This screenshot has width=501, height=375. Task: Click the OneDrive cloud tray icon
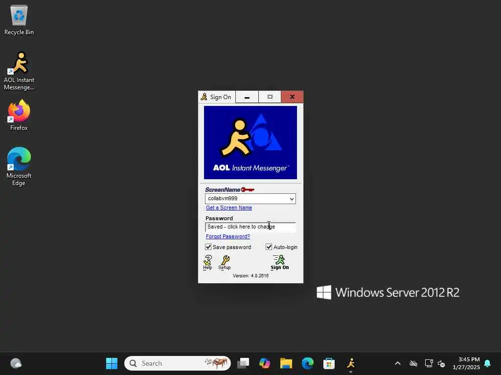tap(413, 363)
